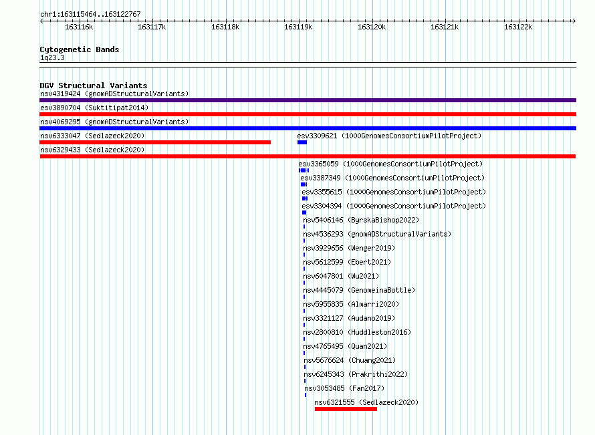Click the blue esv3387349 variant glyph
The width and height of the screenshot is (595, 435).
pos(304,184)
